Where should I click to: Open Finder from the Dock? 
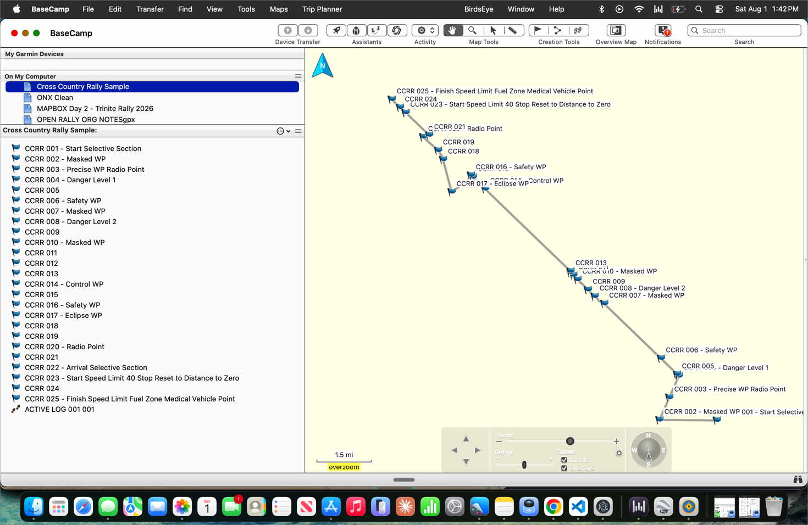34,507
